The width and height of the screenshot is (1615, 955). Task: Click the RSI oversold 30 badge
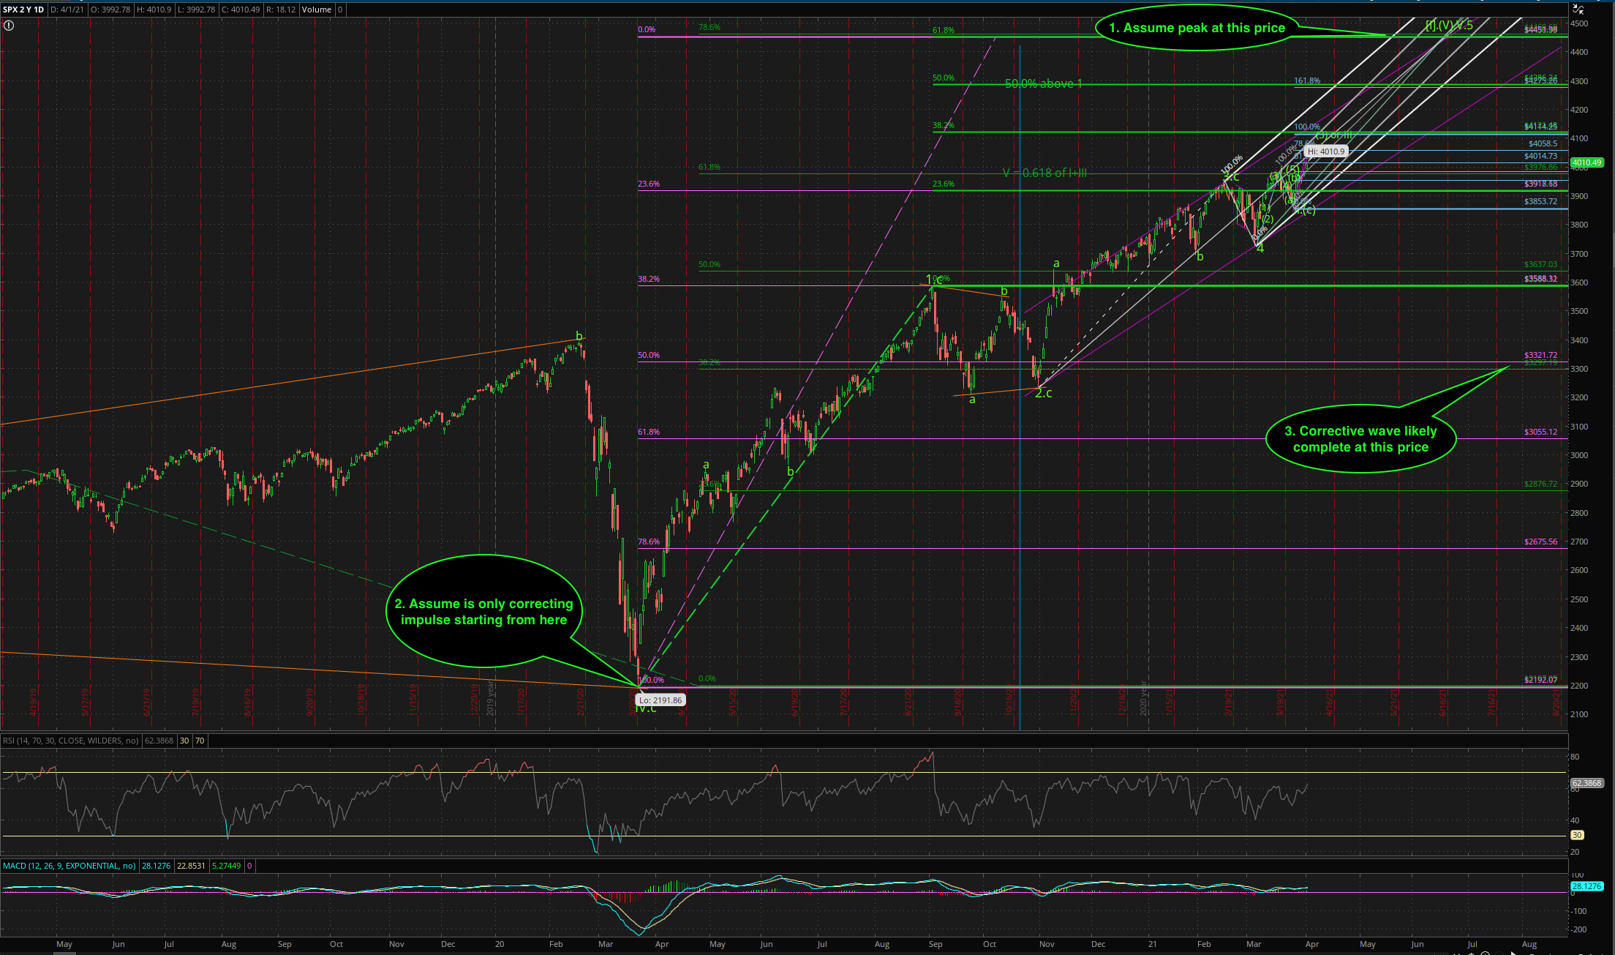click(x=184, y=741)
